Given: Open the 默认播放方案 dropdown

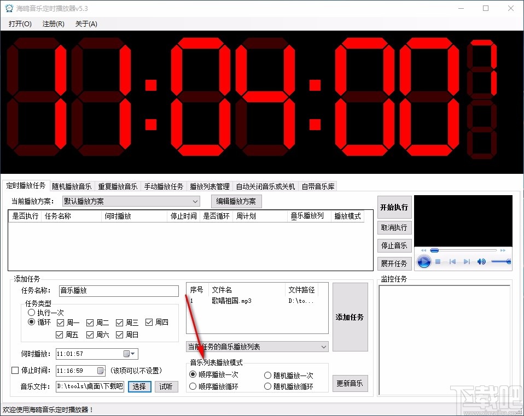Looking at the screenshot, I should coord(195,201).
